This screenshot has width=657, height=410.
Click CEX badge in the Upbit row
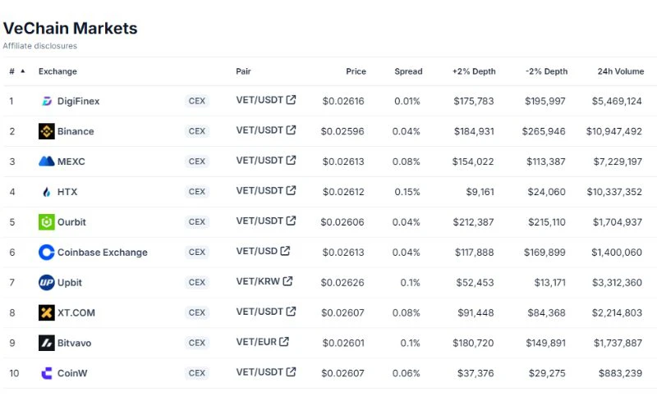(x=196, y=282)
